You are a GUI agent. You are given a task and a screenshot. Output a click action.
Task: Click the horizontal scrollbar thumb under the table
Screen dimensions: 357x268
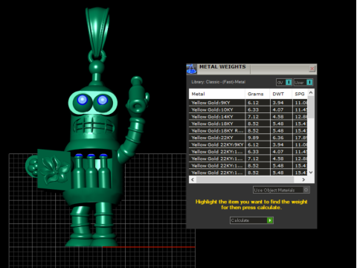(x=245, y=179)
